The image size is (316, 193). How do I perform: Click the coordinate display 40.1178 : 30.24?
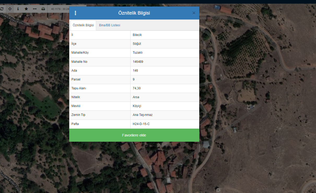60,9
